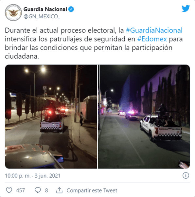This screenshot has height=197, width=195.
Task: Open the left patrol photo
Action: click(51, 116)
